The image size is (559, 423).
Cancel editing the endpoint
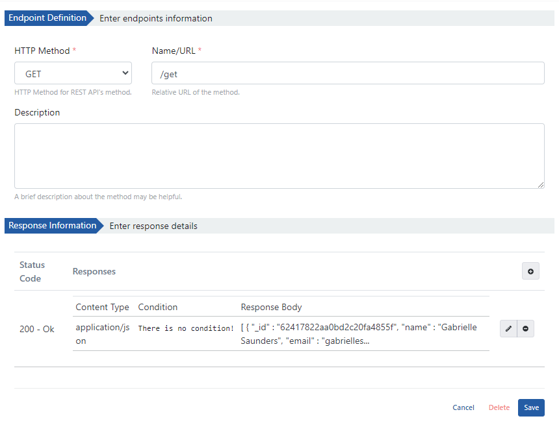point(463,407)
